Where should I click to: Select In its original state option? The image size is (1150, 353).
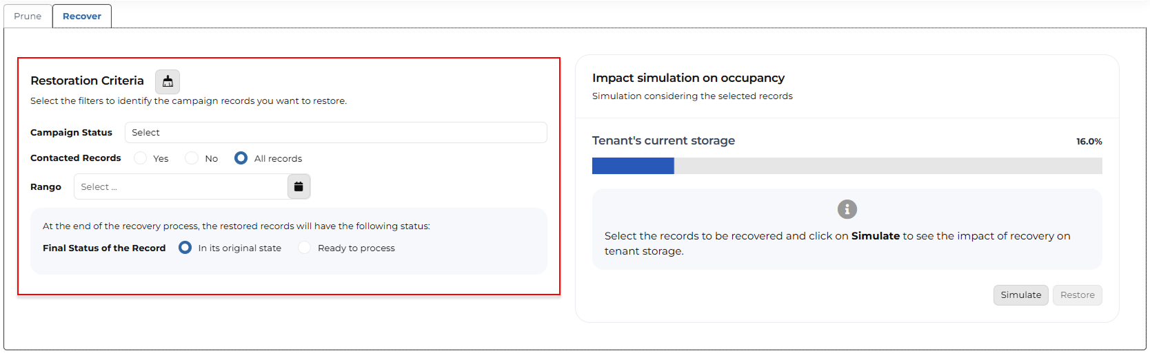pos(185,248)
